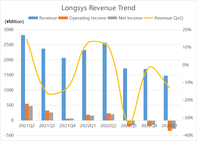Click the 2022Q2 gray net income bar
This screenshot has height=141, width=197.
point(113,117)
